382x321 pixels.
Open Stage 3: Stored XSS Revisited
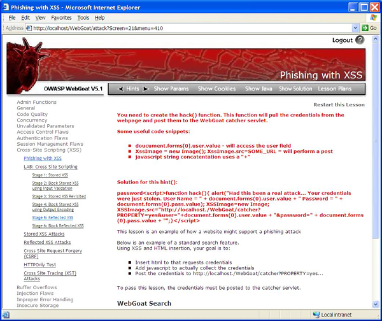[x=59, y=196]
